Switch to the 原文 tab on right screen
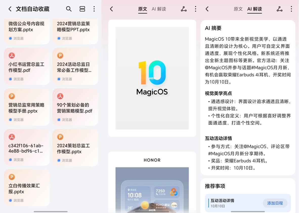 point(238,9)
